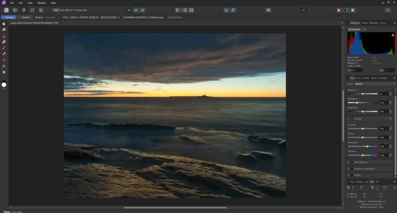397x213 pixels.
Task: Enable the White Balance checkbox
Action: 352,162
